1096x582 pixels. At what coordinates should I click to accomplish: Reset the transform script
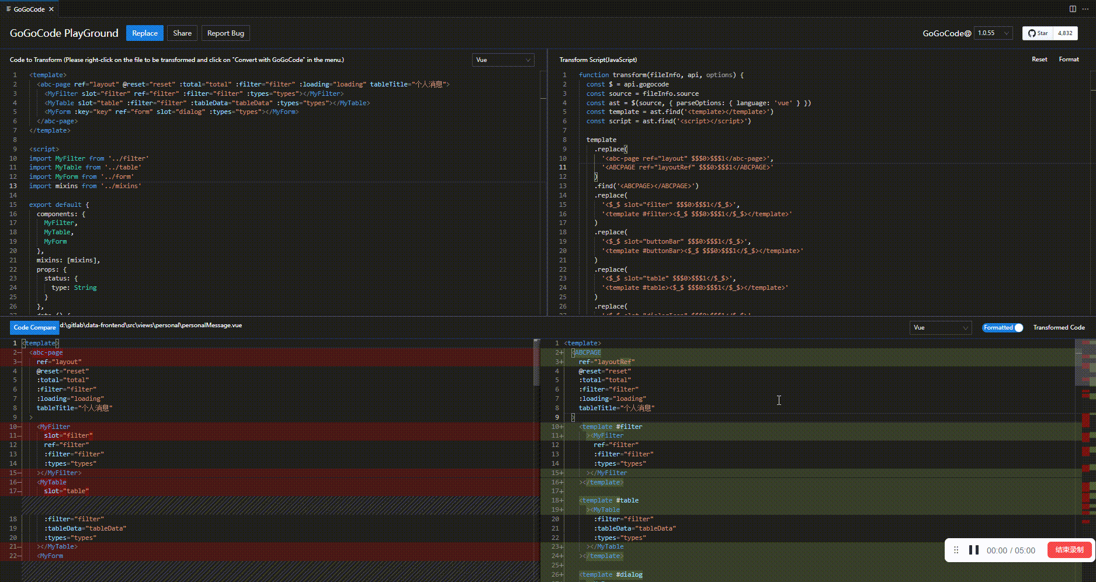[x=1039, y=60]
